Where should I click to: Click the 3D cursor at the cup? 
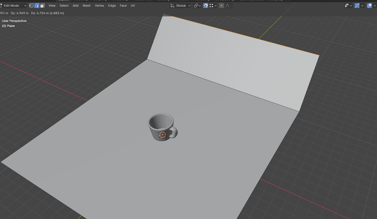(x=162, y=135)
